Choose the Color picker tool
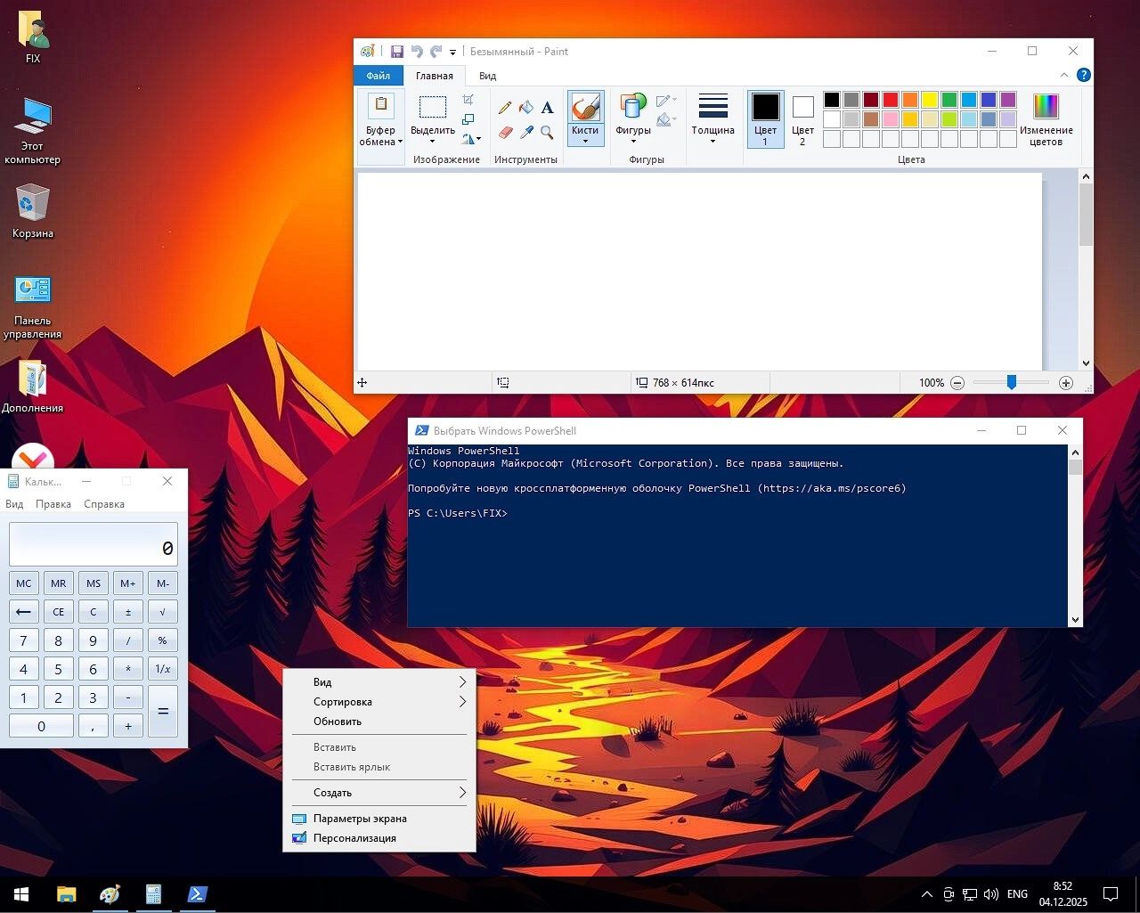This screenshot has width=1140, height=913. [525, 134]
